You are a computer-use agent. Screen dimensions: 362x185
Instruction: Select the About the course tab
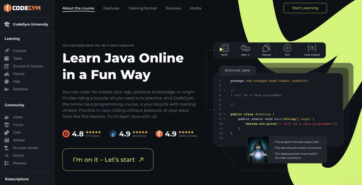coord(78,8)
